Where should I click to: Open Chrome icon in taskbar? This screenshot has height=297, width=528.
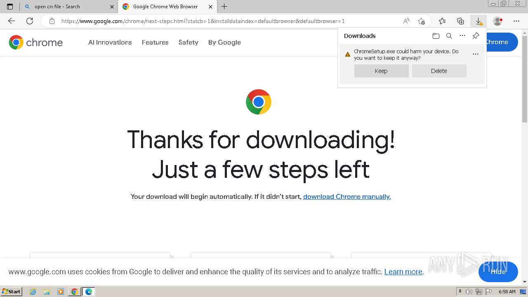(74, 292)
